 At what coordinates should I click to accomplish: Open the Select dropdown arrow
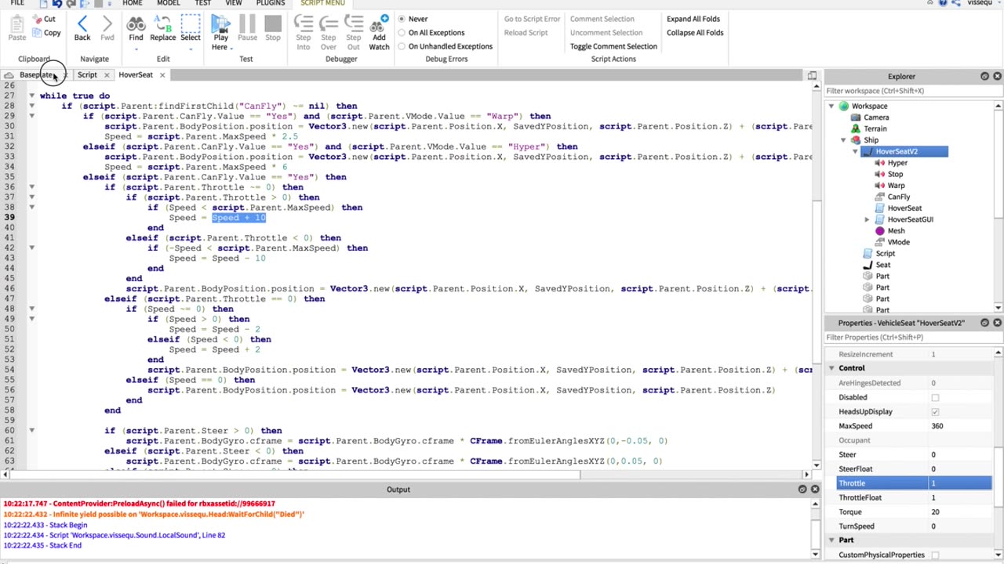[191, 49]
